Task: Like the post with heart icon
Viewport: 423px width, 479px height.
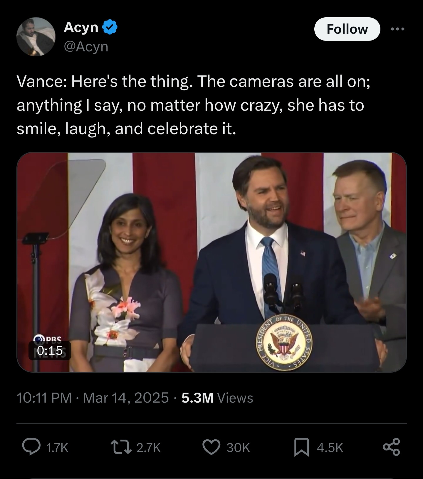Action: click(x=211, y=447)
